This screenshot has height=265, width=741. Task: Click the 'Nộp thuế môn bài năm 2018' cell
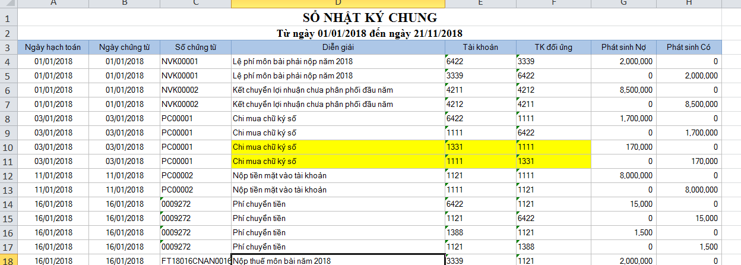click(x=338, y=260)
